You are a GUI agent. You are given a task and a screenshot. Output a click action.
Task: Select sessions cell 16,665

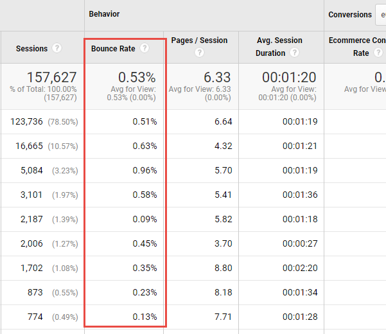[29, 146]
